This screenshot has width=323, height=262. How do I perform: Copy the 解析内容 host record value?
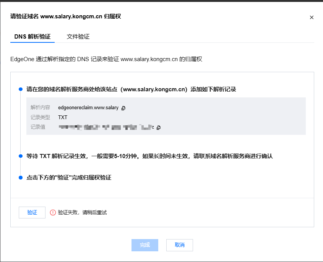click(x=123, y=108)
